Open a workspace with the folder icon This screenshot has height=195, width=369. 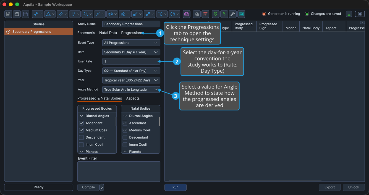pos(17,14)
